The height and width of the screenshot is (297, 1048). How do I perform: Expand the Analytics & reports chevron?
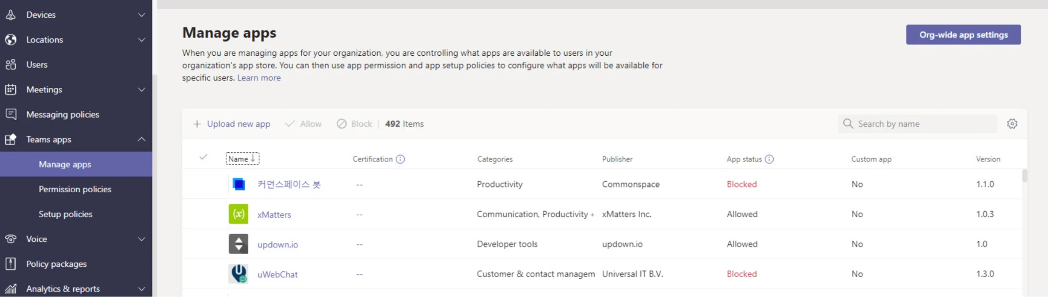[x=142, y=289]
